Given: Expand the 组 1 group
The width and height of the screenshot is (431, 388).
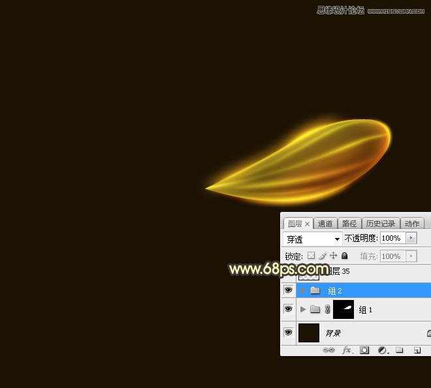Looking at the screenshot, I should pyautogui.click(x=302, y=310).
